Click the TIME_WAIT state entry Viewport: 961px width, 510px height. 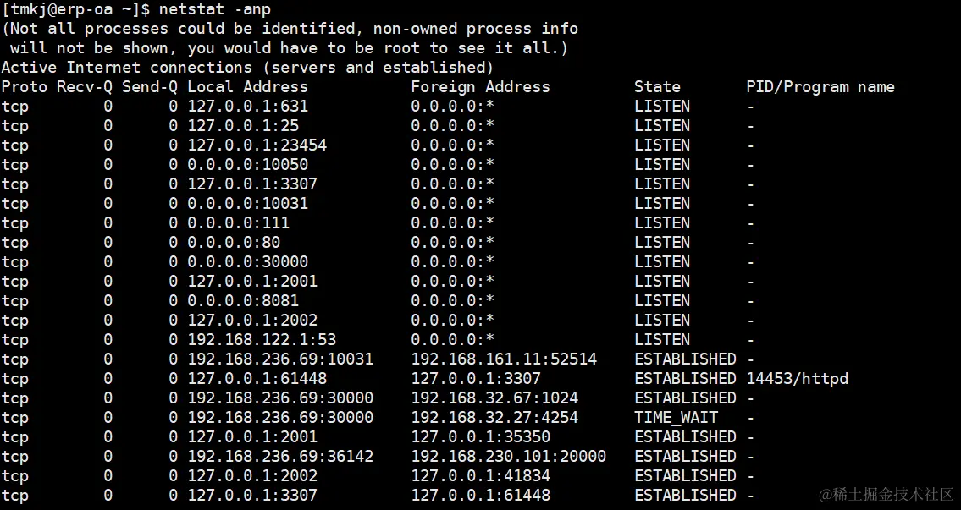676,418
